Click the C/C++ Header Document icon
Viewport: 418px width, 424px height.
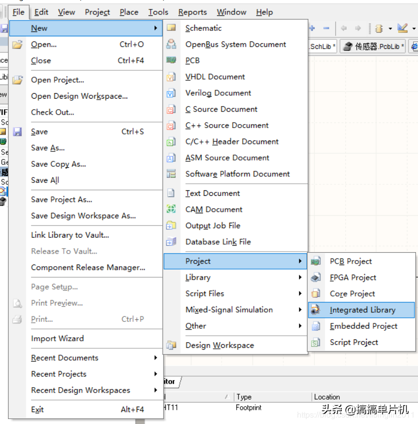pos(171,141)
